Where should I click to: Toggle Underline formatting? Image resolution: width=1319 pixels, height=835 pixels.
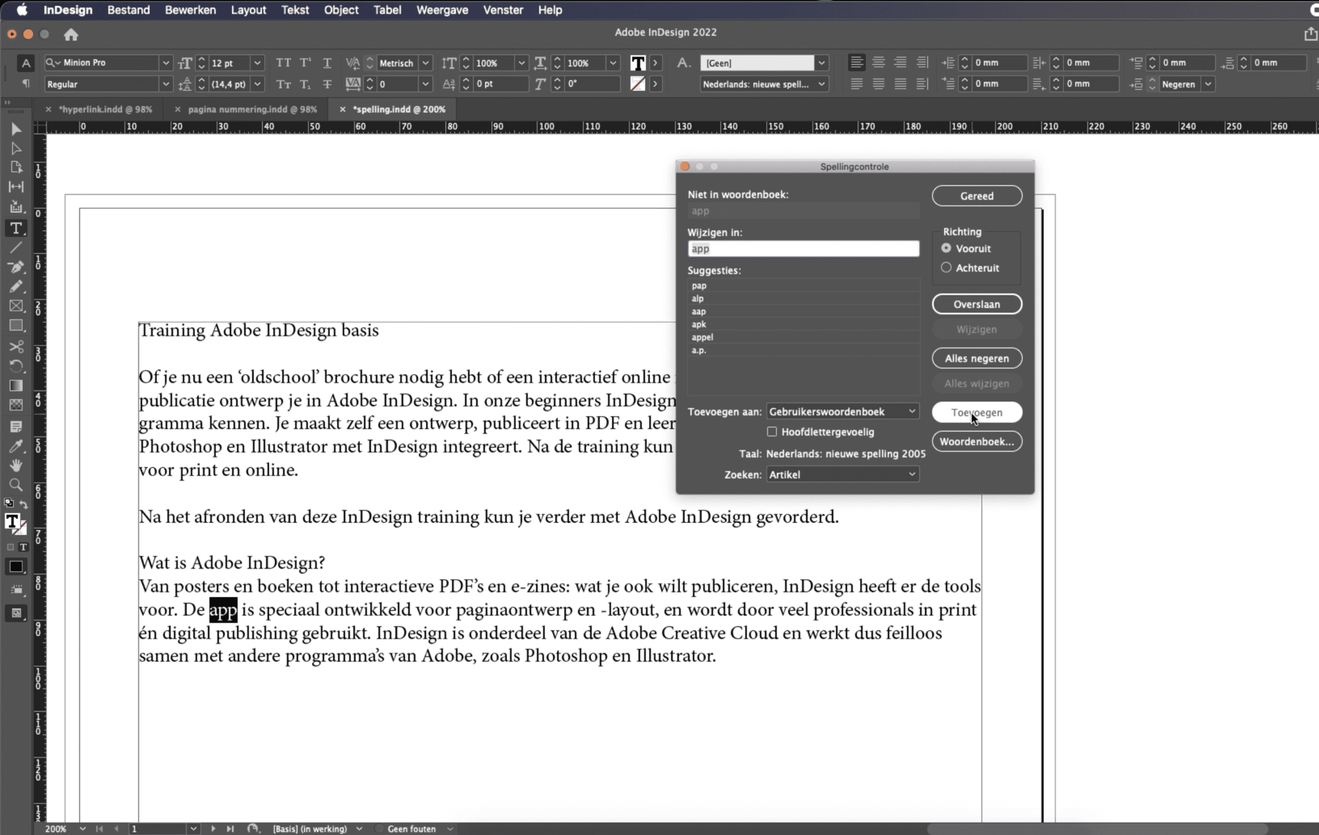click(x=327, y=63)
